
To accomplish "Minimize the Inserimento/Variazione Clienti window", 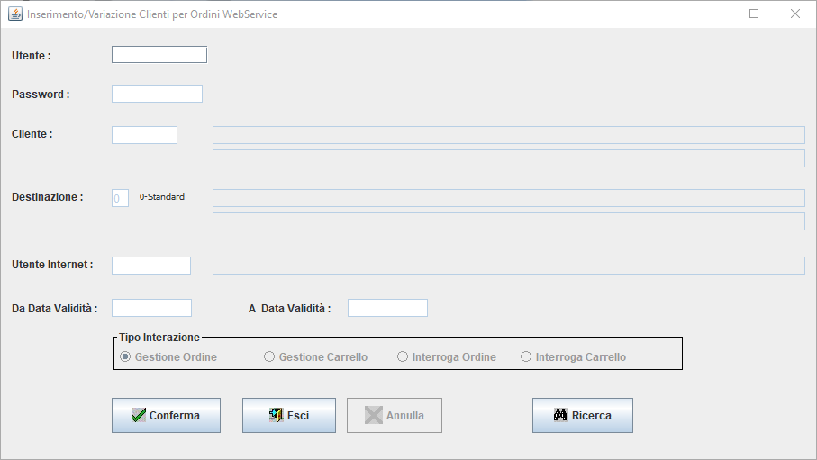I will pyautogui.click(x=713, y=14).
